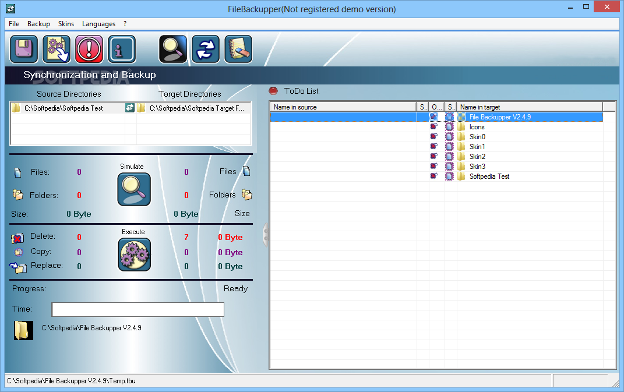Select the Skin2 row

(x=436, y=157)
